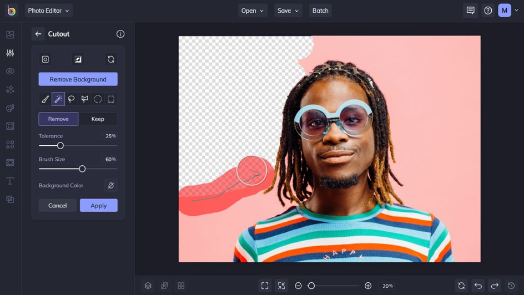Select the Lasso cutout tool
Screen dimensions: 524x295
(71, 99)
